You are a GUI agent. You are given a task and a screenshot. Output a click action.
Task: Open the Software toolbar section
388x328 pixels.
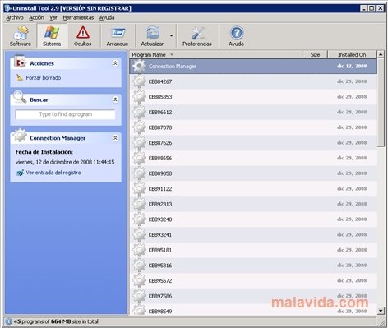[21, 36]
